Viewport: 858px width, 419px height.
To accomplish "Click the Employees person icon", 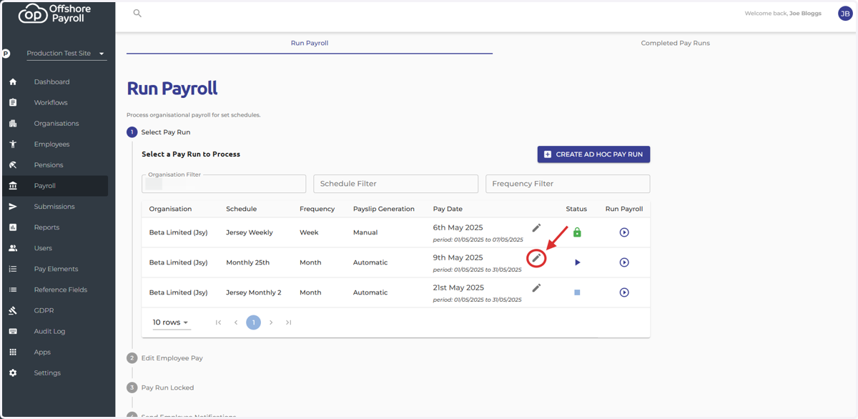I will pyautogui.click(x=13, y=144).
